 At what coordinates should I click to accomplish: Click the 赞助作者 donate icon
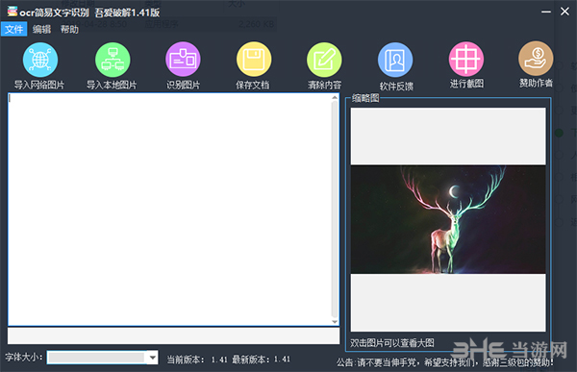(536, 58)
